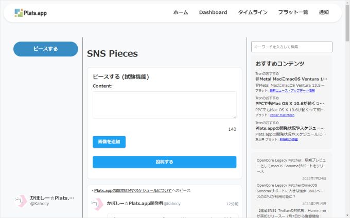Open プラット一覧 in navigation
350x218 pixels.
pyautogui.click(x=293, y=12)
